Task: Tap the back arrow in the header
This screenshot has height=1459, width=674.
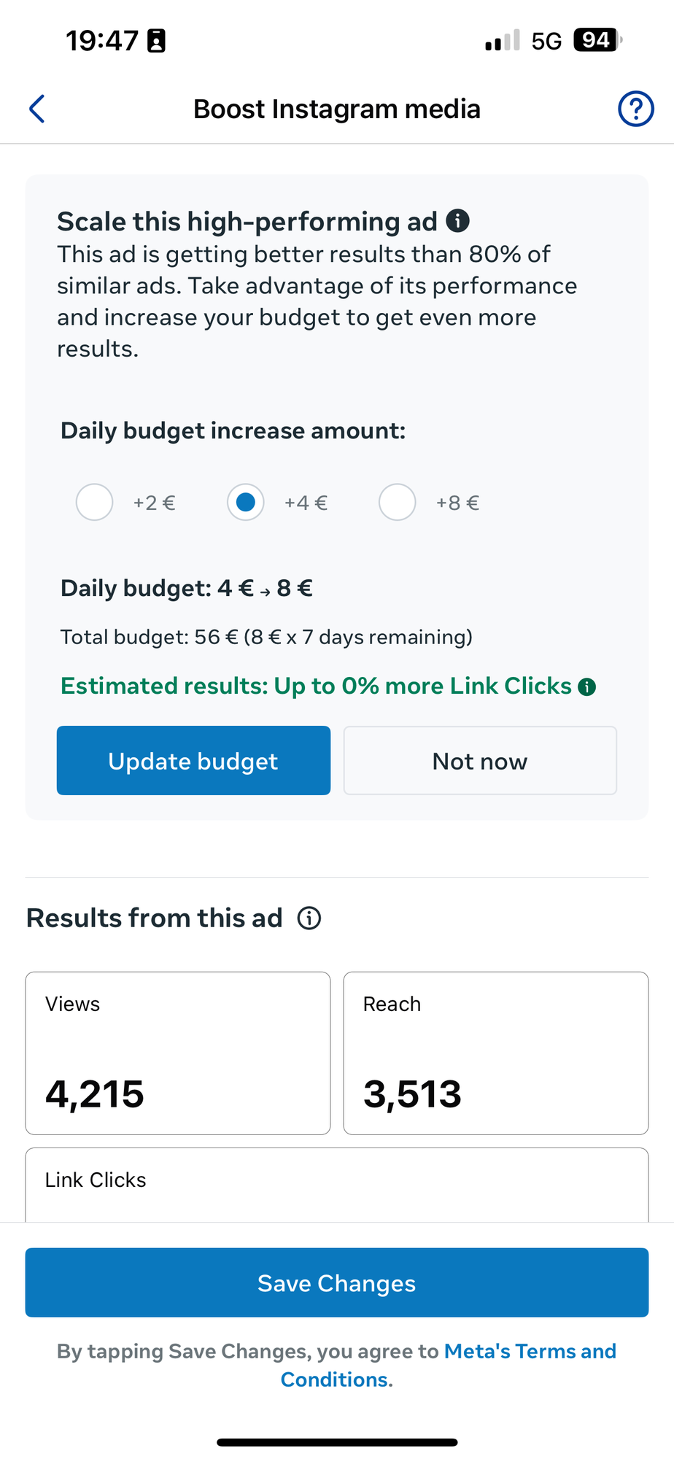Action: [37, 109]
